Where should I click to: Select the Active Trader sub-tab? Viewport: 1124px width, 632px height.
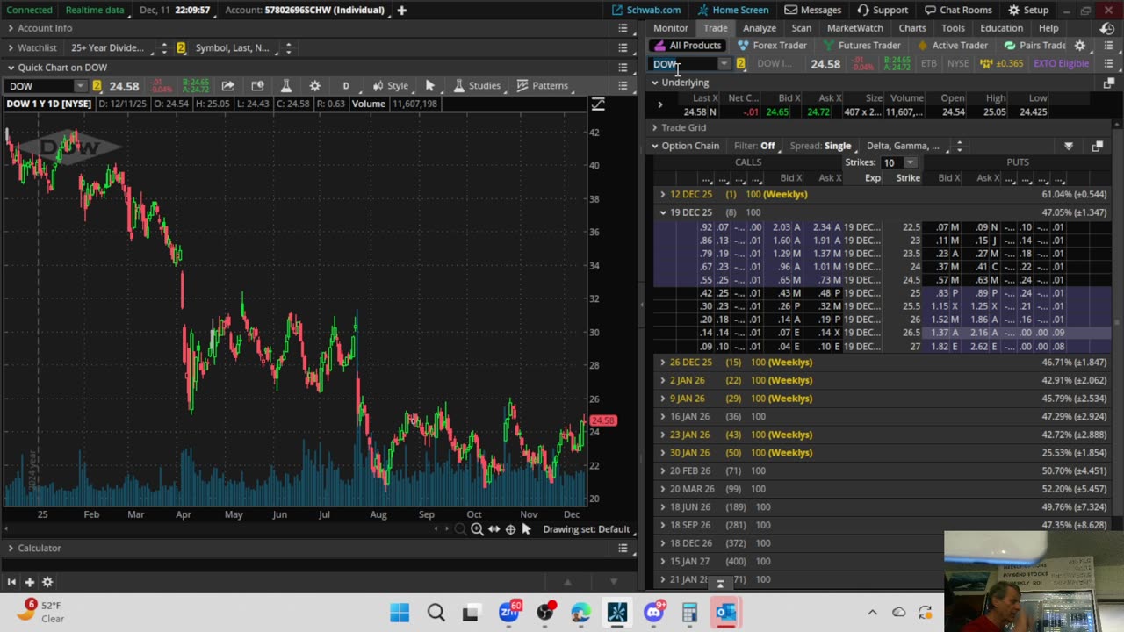952,46
